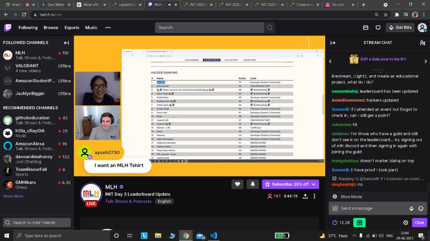The height and width of the screenshot is (241, 430).
Task: Click the channel points 12.2K balance
Action: [x=341, y=223]
